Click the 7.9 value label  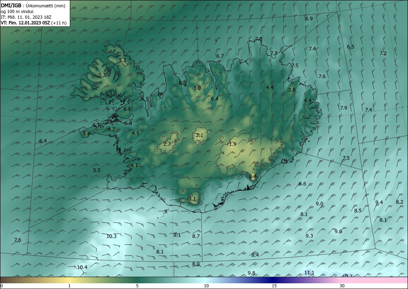(344, 108)
